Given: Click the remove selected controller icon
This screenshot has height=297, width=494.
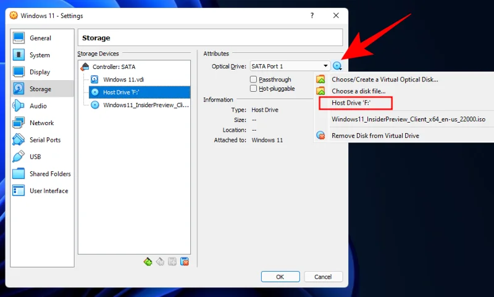Looking at the screenshot, I should point(160,261).
